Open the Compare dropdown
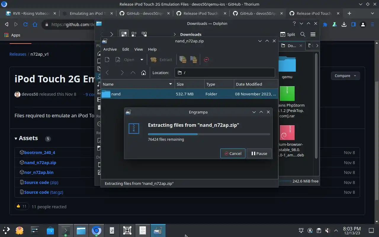379x237 pixels. point(345,76)
